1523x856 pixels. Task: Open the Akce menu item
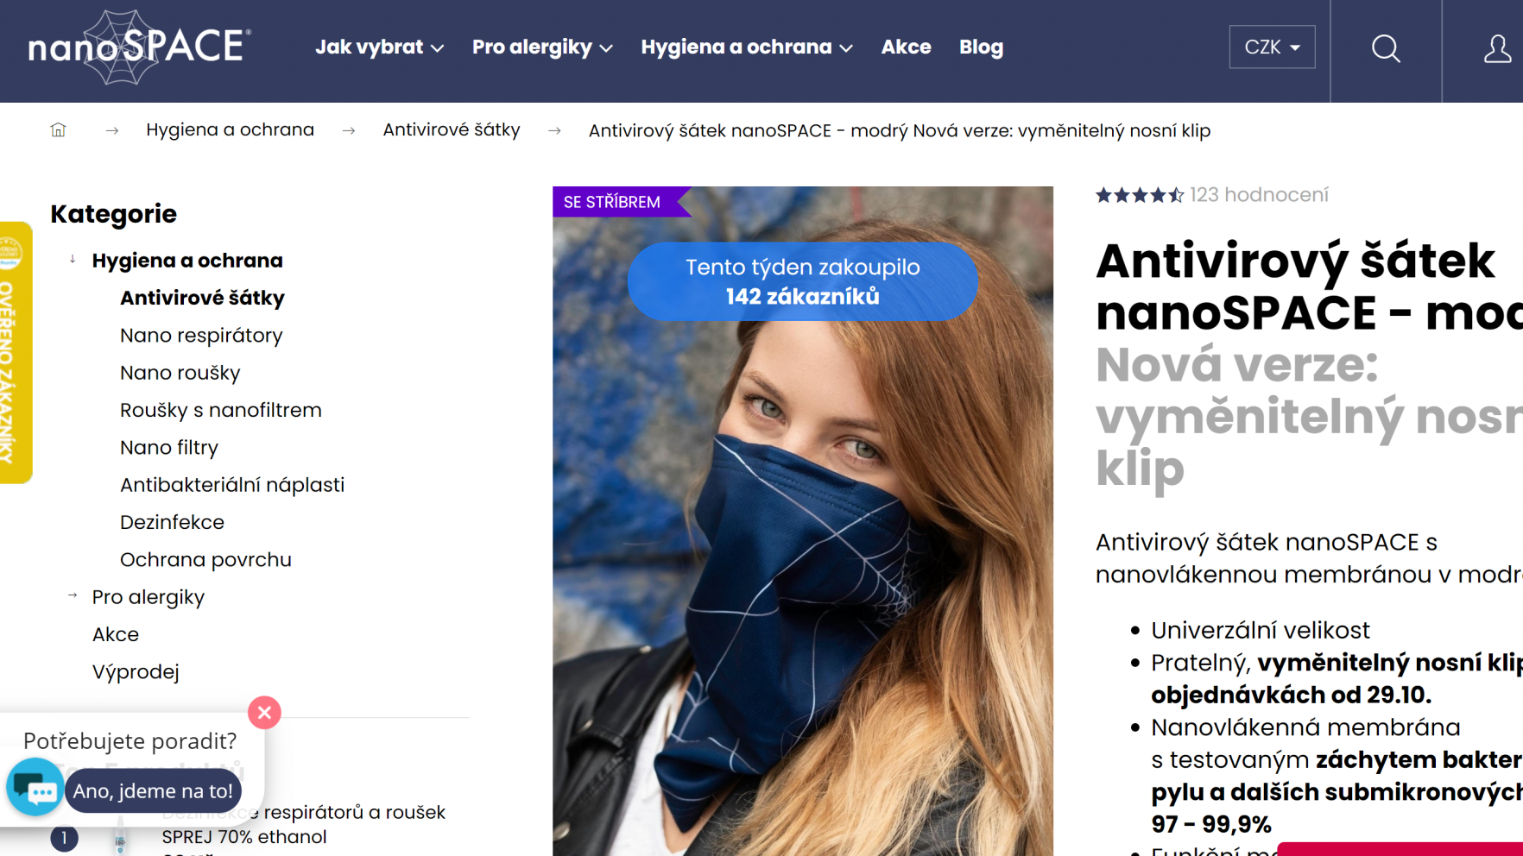click(x=906, y=47)
